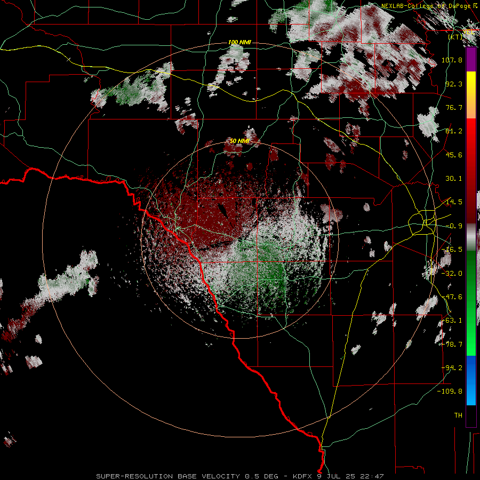Click the TH label on the color scale
Image resolution: width=480 pixels, height=480 pixels.
pyautogui.click(x=458, y=415)
